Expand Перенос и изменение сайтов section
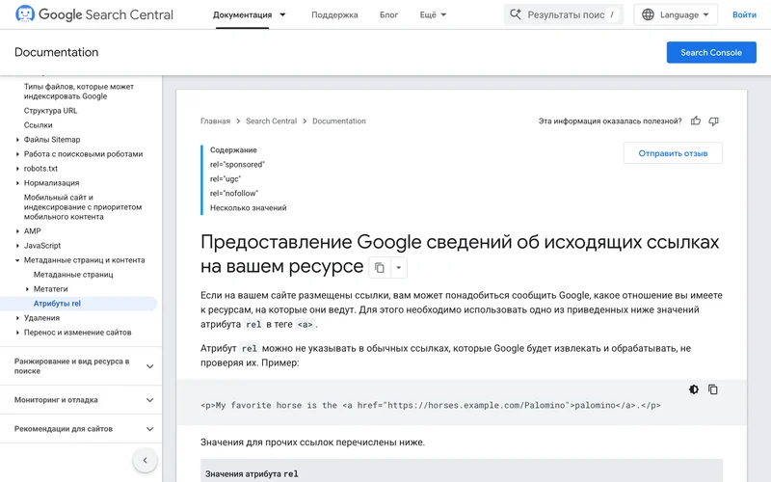Image resolution: width=771 pixels, height=482 pixels. click(x=17, y=333)
